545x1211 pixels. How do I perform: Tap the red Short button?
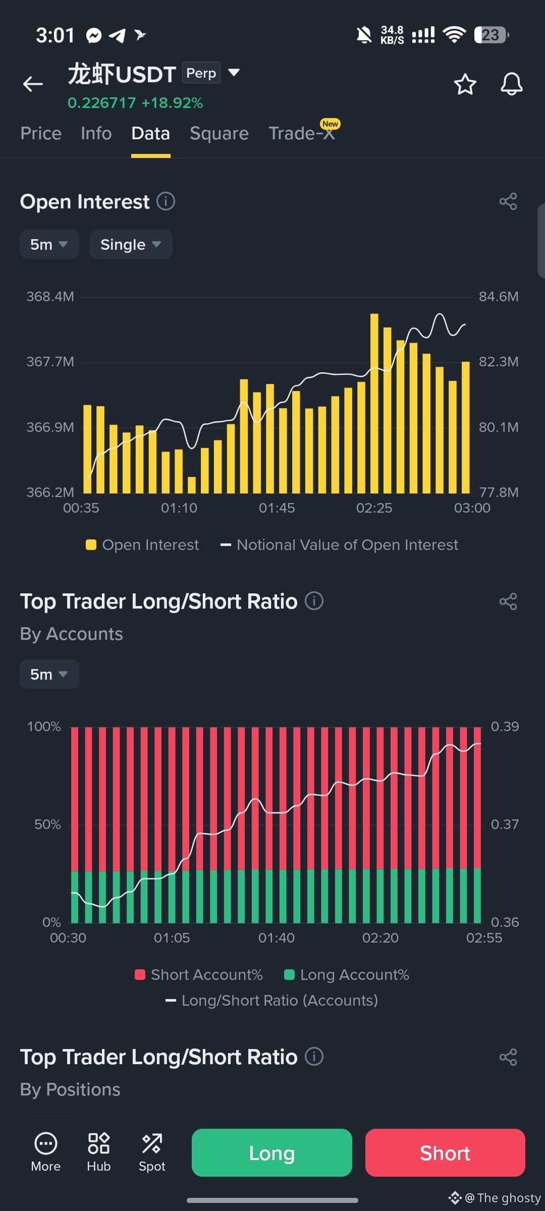445,1153
